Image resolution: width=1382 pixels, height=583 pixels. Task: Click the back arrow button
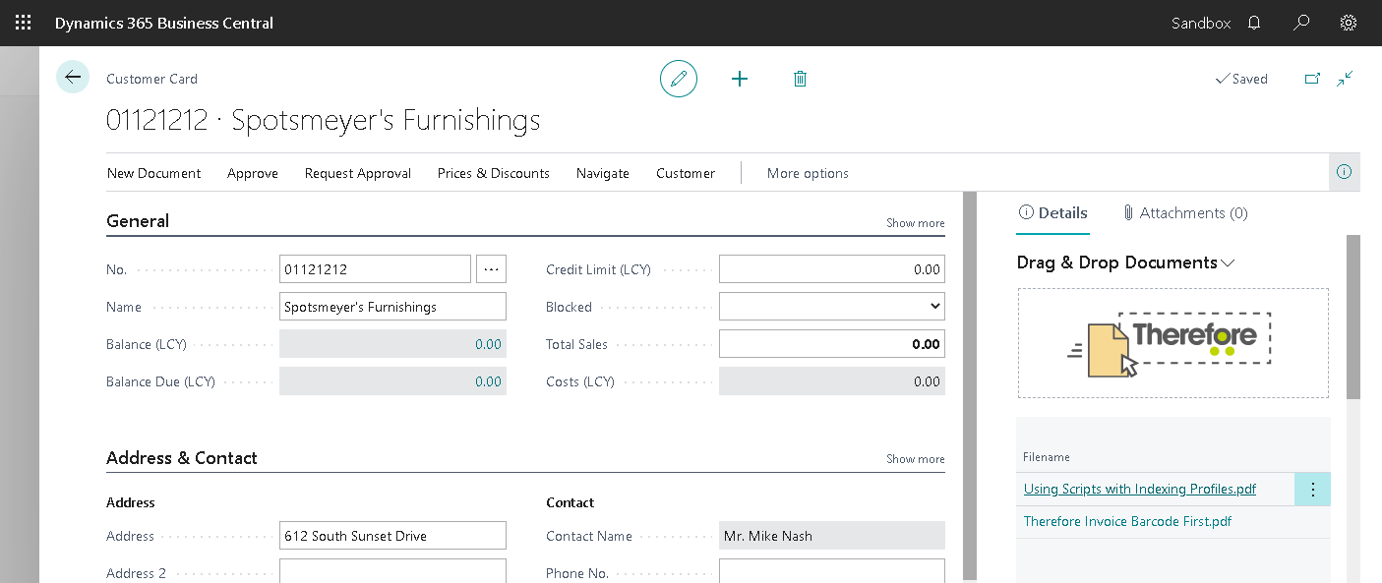tap(73, 77)
